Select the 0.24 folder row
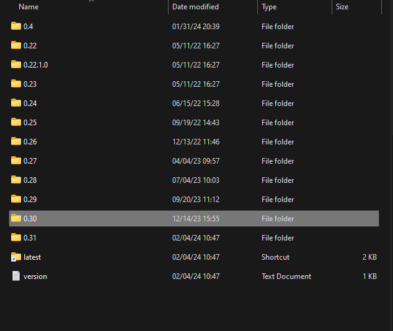Image resolution: width=393 pixels, height=331 pixels. 194,104
